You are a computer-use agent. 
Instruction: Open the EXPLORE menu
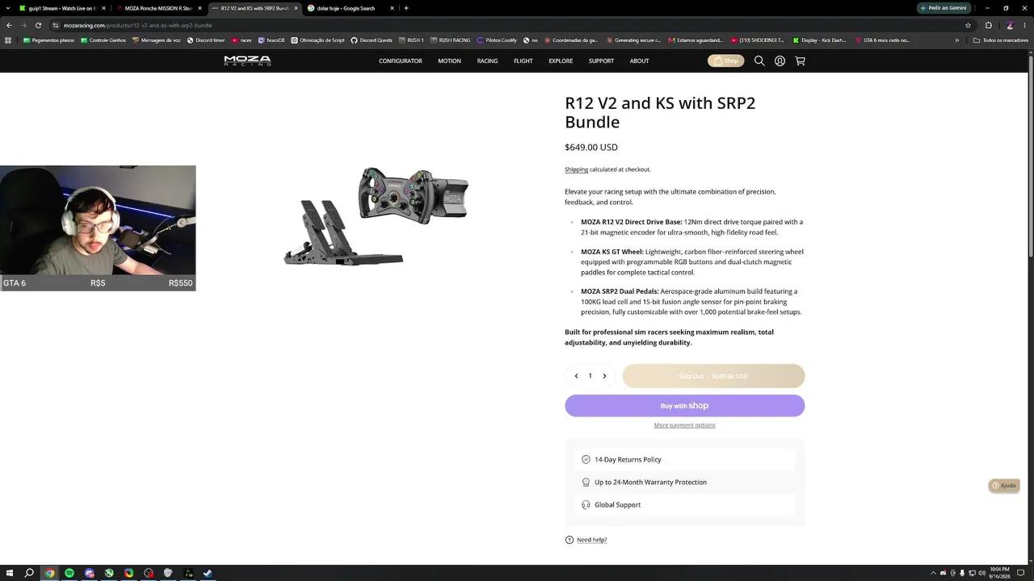click(561, 61)
